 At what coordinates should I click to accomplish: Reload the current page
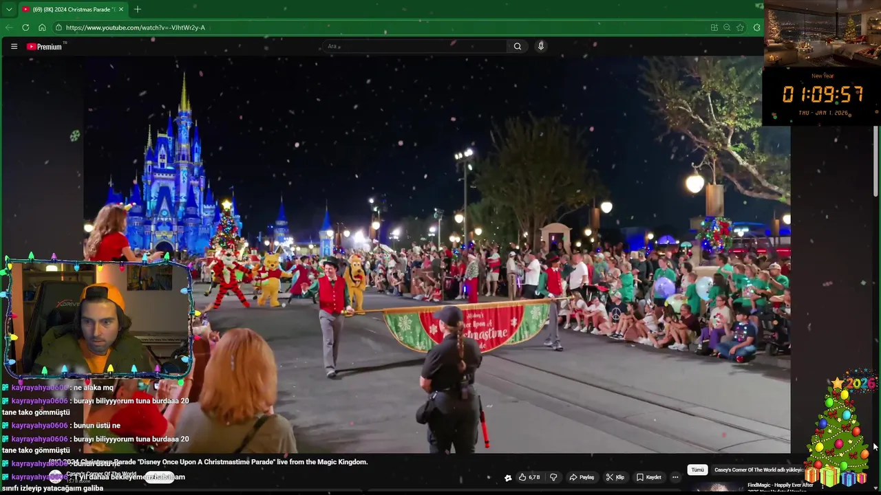point(25,27)
